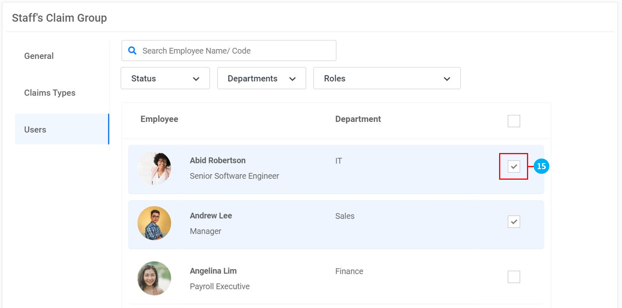Open the Claims Types tab

click(50, 93)
